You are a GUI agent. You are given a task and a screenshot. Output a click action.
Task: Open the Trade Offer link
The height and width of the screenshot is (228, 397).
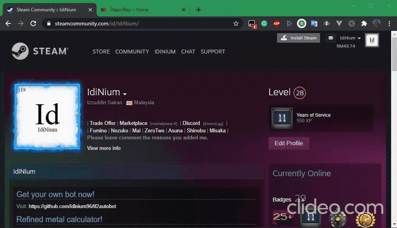(102, 123)
